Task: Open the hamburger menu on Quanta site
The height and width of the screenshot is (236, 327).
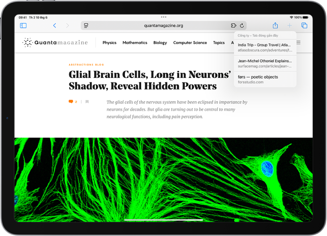Action: click(x=299, y=43)
